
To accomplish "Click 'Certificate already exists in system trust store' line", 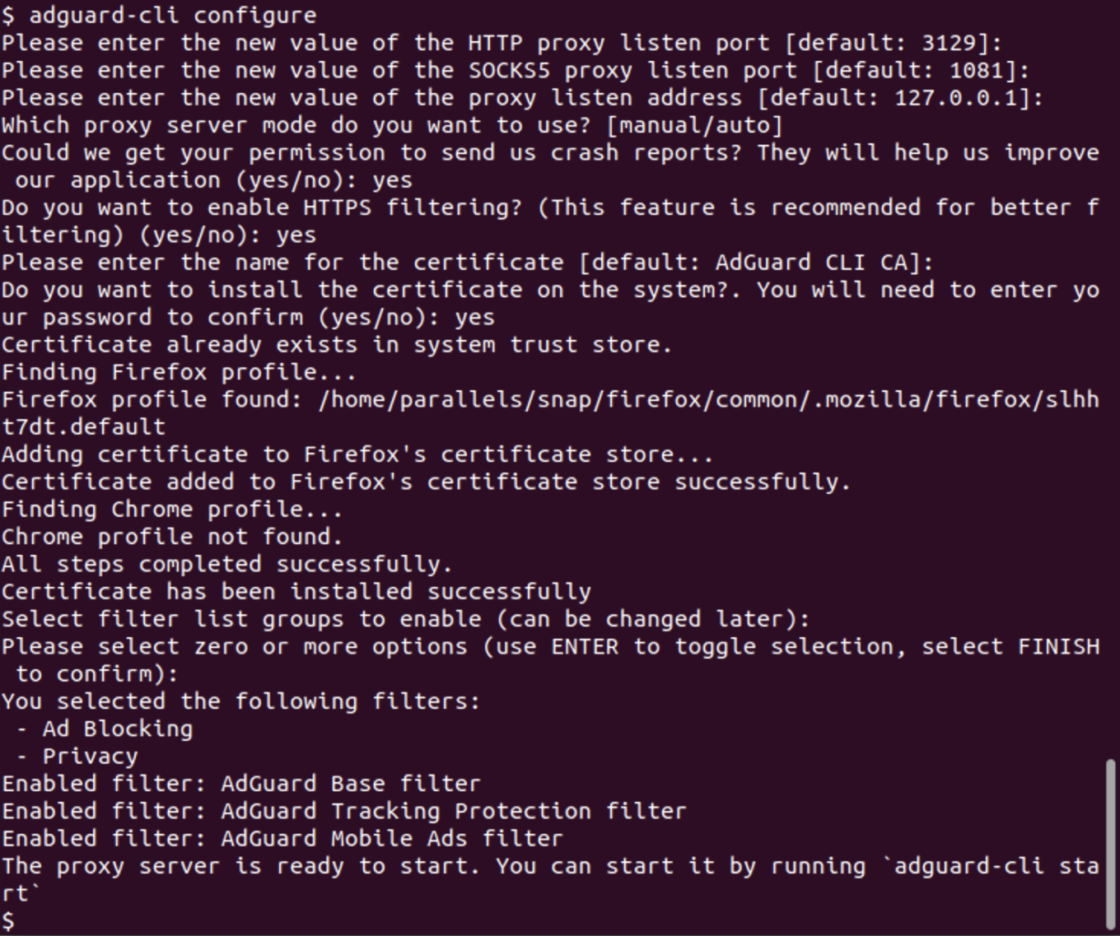I will pos(336,345).
